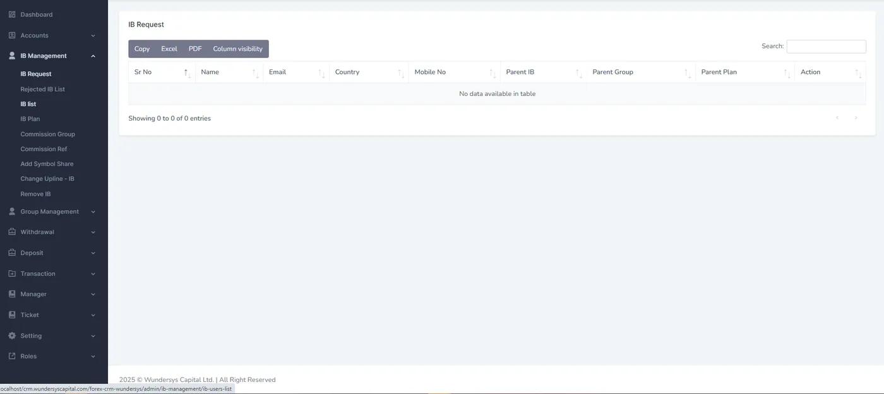Sort by Action column arrows
The height and width of the screenshot is (394, 884).
click(858, 73)
